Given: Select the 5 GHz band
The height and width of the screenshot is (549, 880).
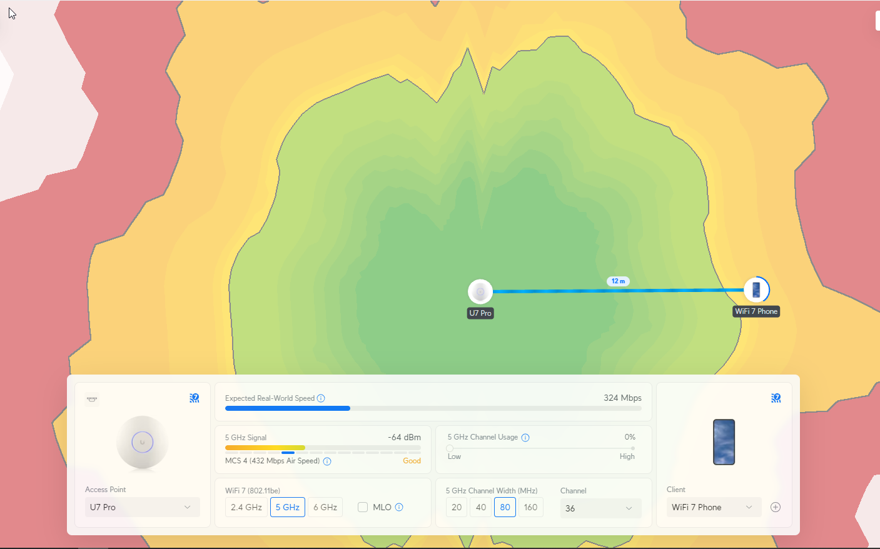Looking at the screenshot, I should (288, 507).
